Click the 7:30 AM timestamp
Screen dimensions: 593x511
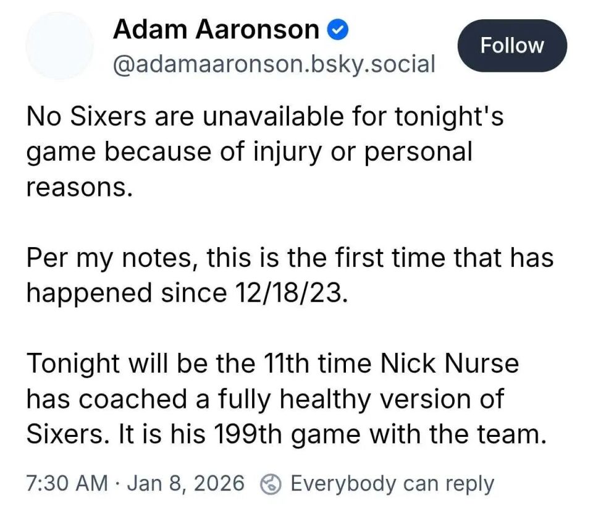(67, 483)
